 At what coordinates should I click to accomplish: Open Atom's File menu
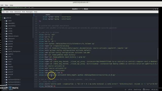(3, 12)
